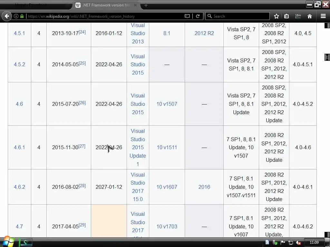Switch to the first background tab

(x=35, y=5)
